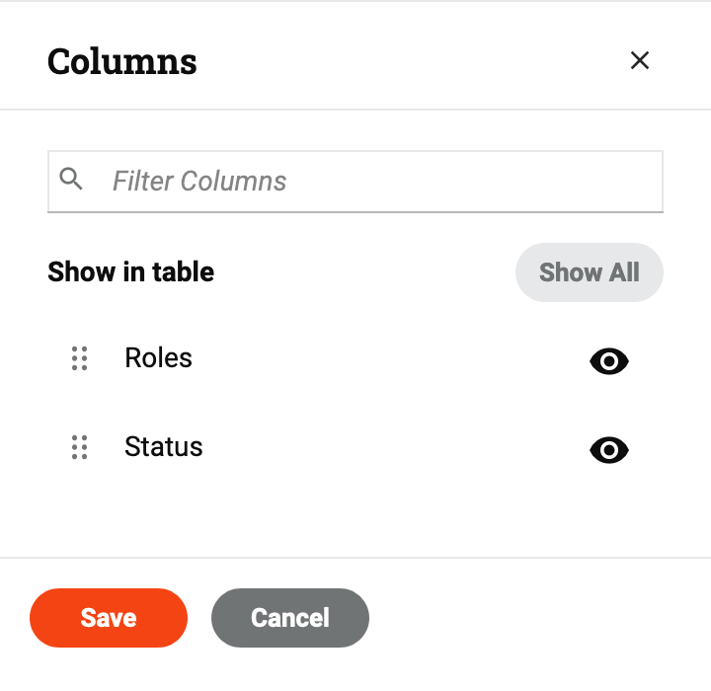Focus the Filter Columns search field
Image resolution: width=711 pixels, height=691 pixels.
(375, 182)
